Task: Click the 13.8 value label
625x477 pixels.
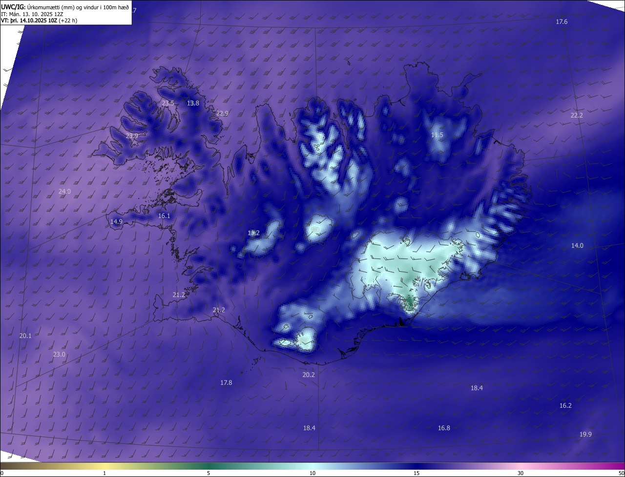Action: pyautogui.click(x=193, y=103)
